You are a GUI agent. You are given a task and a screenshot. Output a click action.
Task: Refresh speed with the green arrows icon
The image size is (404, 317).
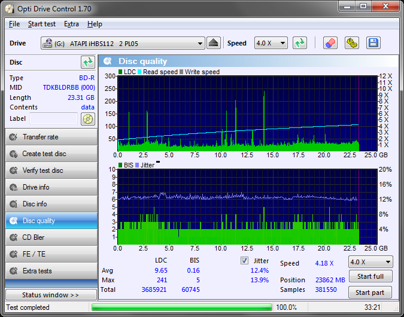point(300,43)
